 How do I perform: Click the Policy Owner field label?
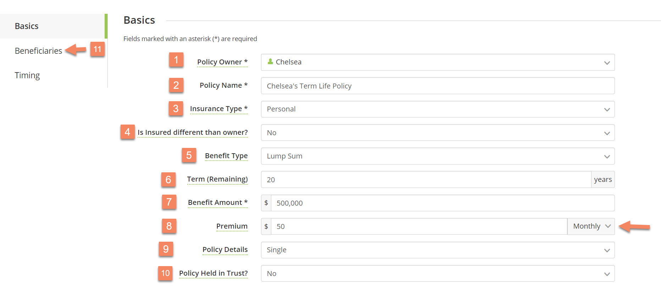tap(222, 62)
